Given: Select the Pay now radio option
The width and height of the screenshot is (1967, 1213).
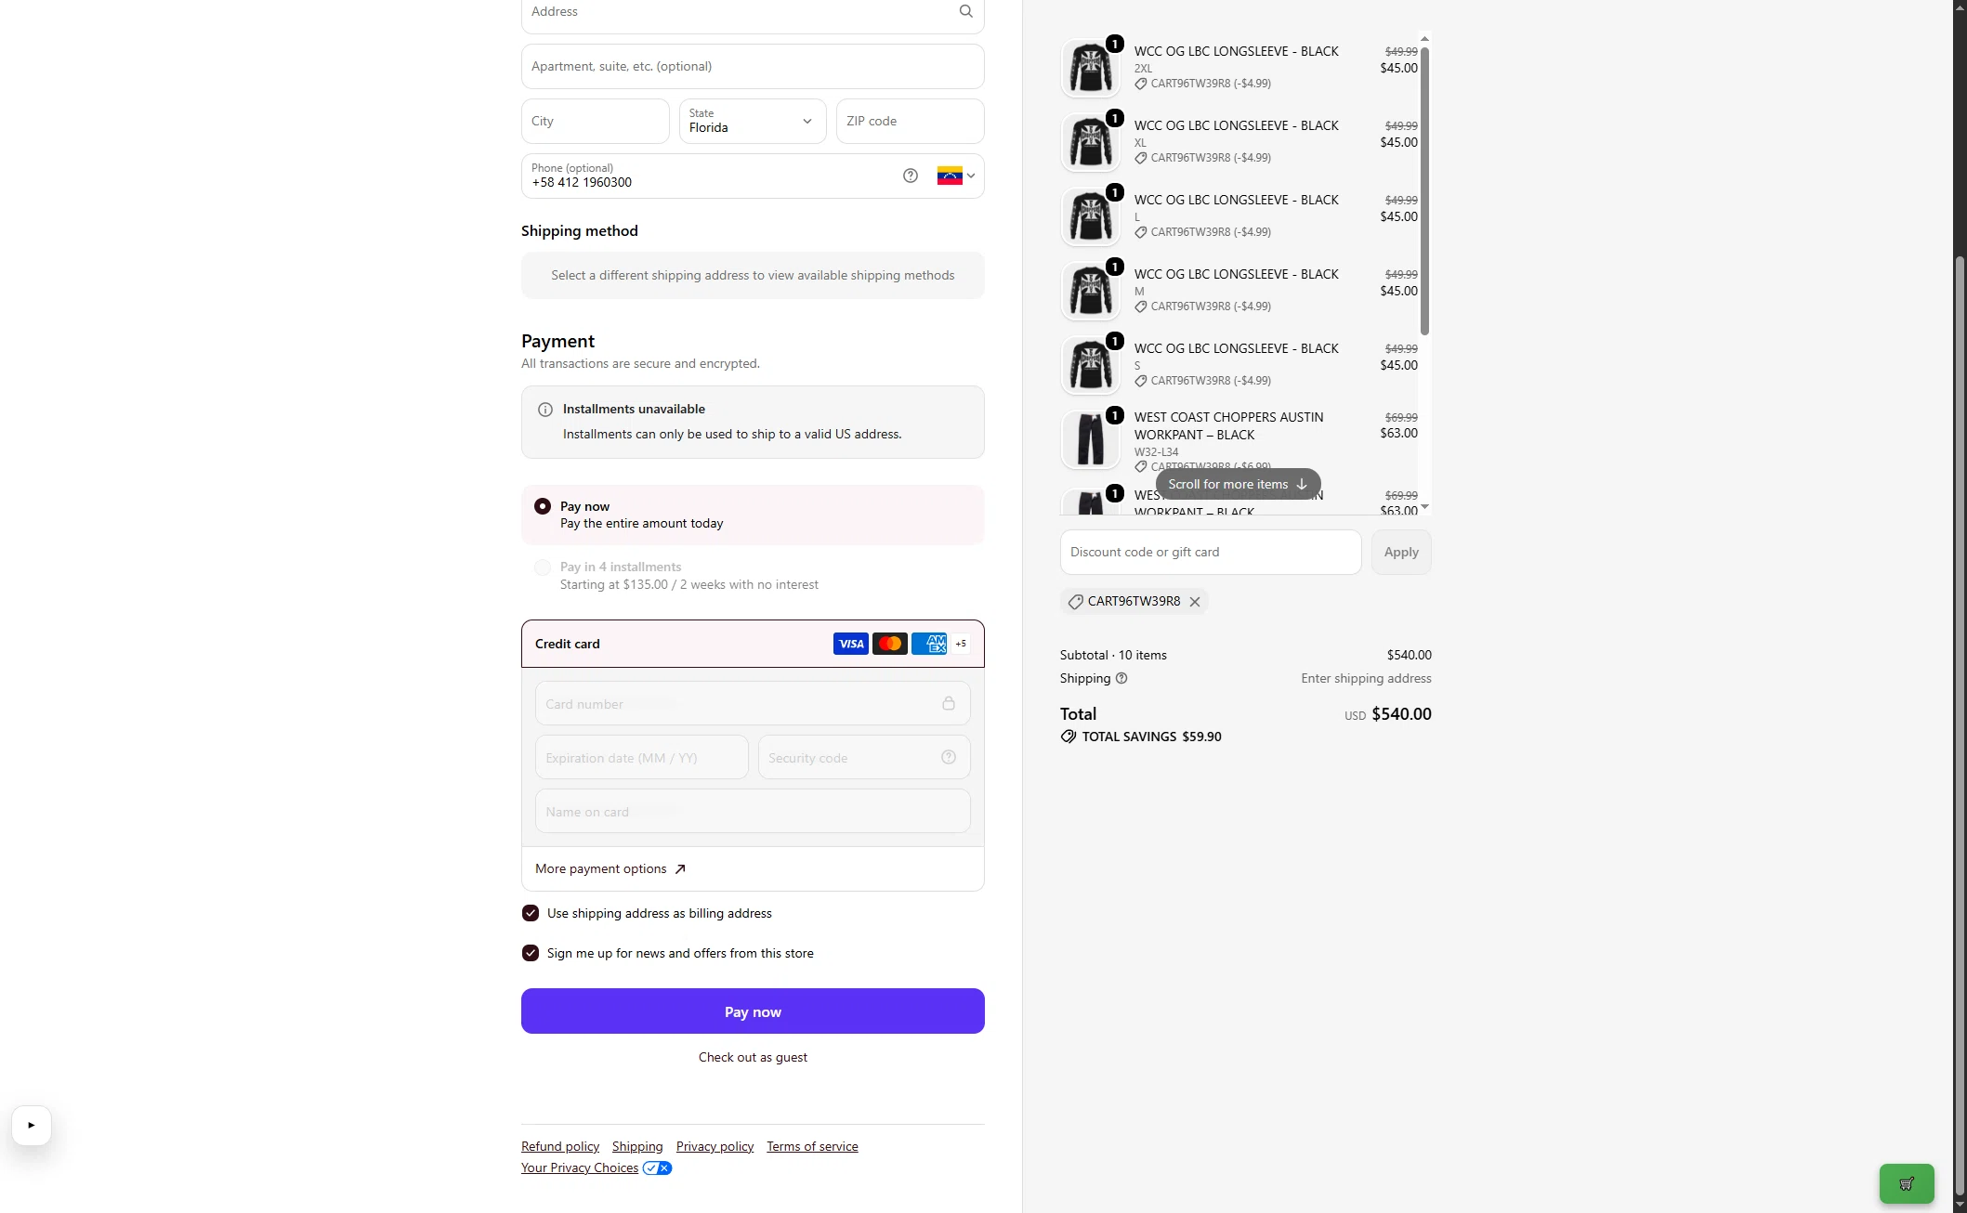Looking at the screenshot, I should click(x=543, y=506).
